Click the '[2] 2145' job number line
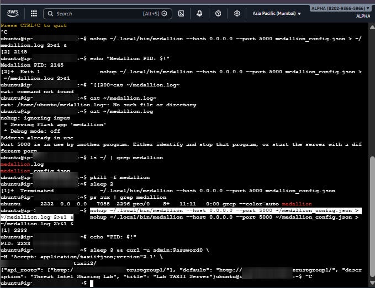This screenshot has width=375, height=288. tap(14, 52)
